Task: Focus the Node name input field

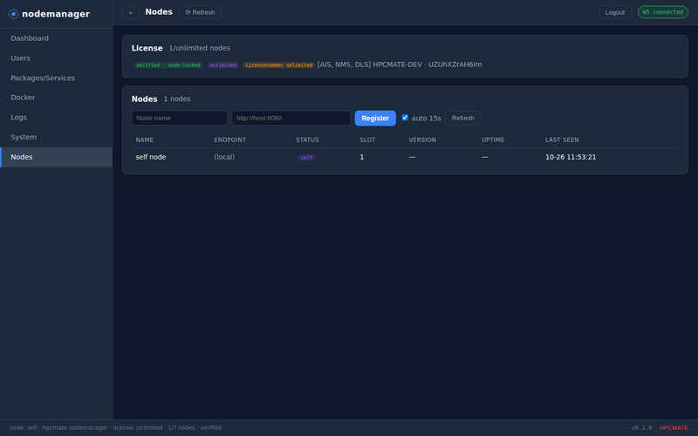Action: [180, 118]
